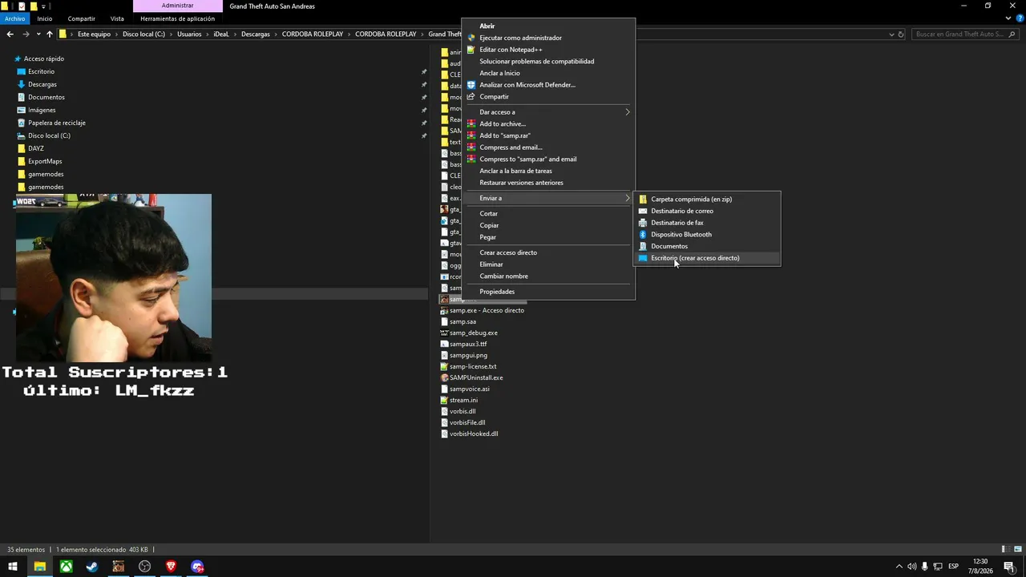Open Escritorio in the quick access sidebar

(41, 71)
